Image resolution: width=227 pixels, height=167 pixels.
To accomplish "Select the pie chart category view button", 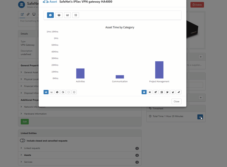I will pos(51,15).
